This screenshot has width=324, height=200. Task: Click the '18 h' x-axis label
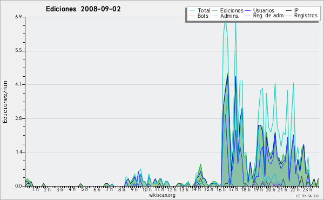(246, 189)
